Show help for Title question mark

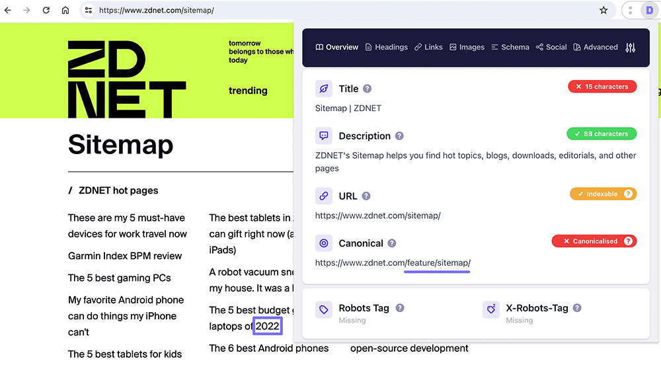367,89
